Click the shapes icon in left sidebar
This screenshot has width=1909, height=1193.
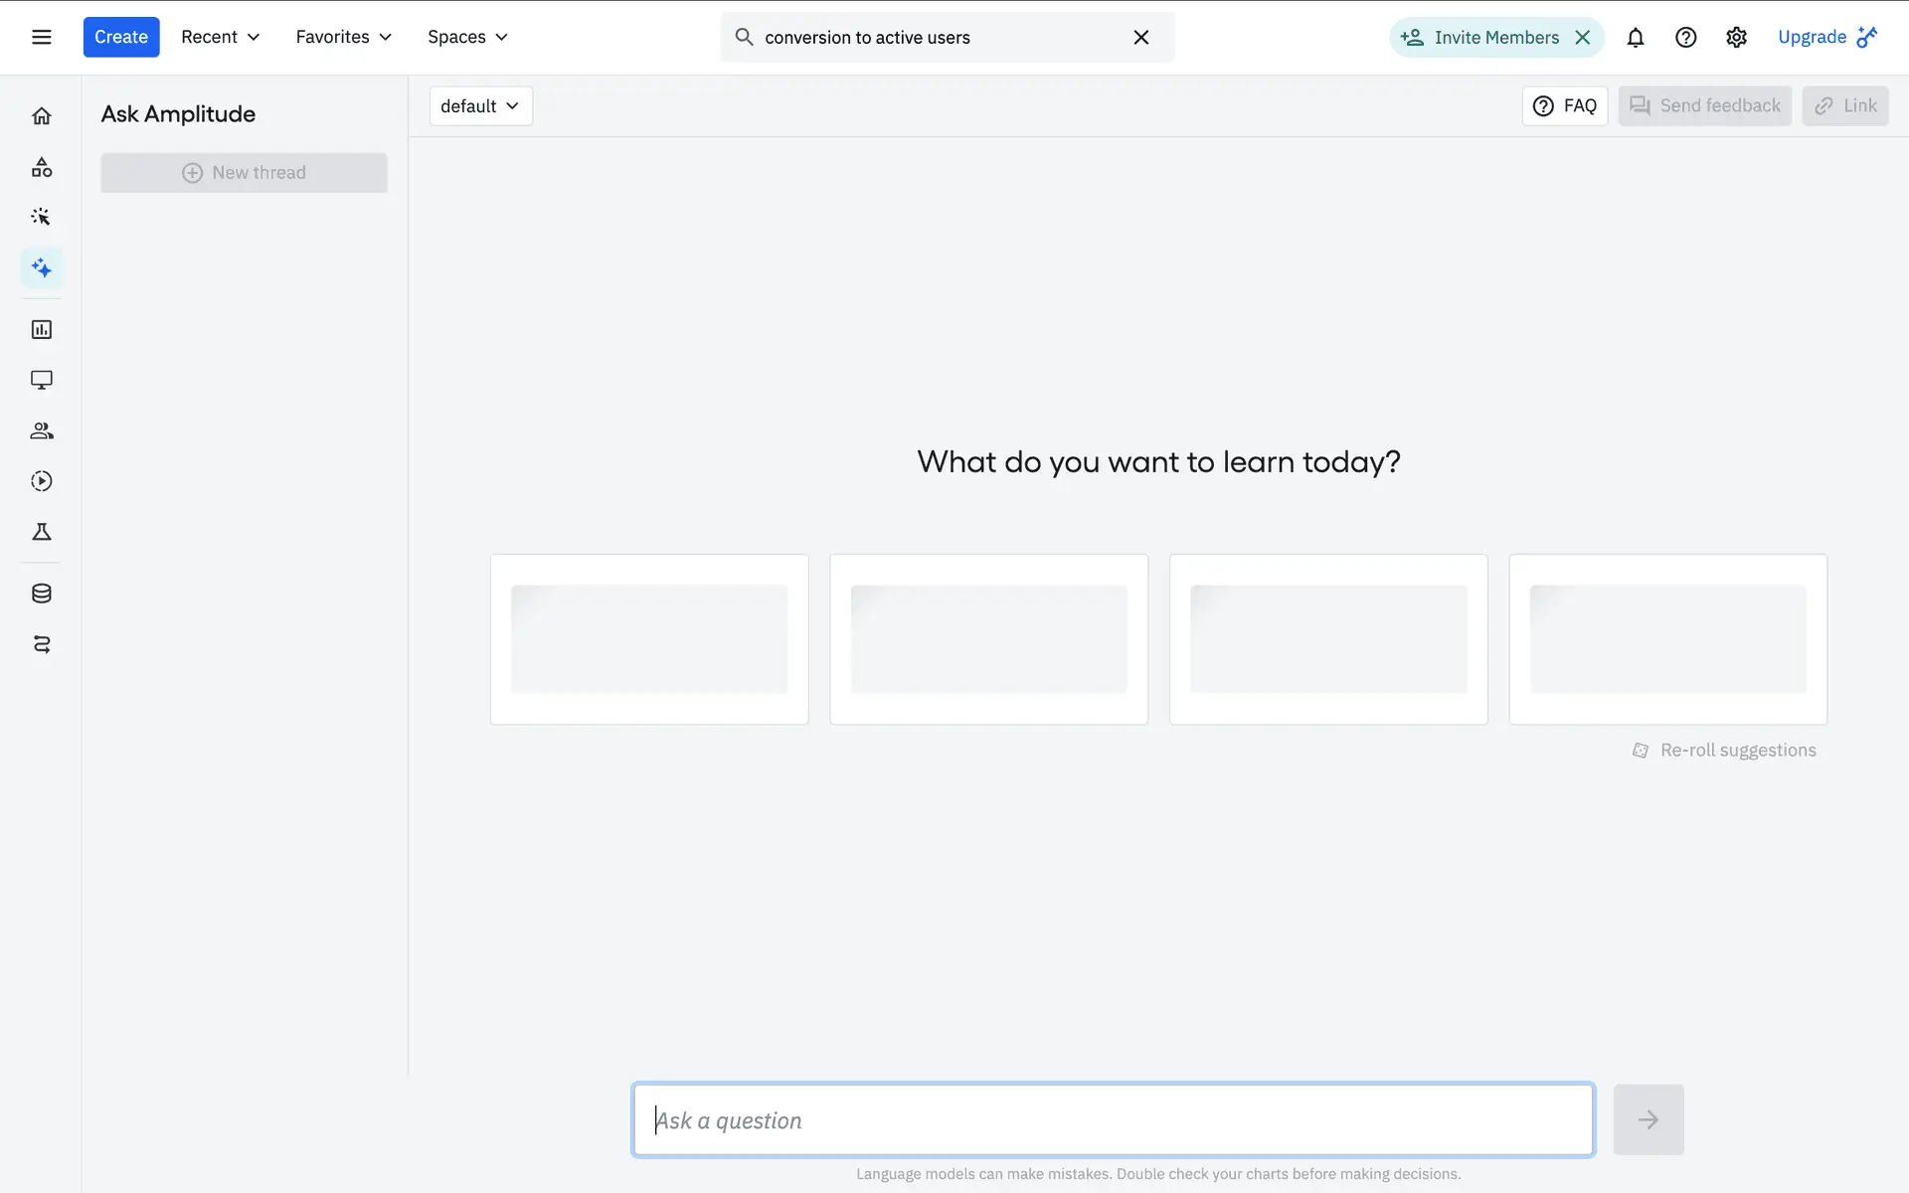click(x=41, y=167)
